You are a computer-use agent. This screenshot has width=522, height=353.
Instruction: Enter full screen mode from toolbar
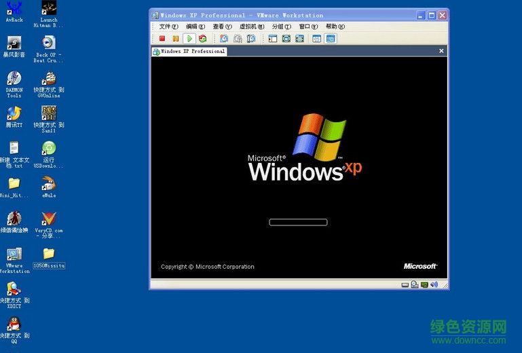(286, 39)
